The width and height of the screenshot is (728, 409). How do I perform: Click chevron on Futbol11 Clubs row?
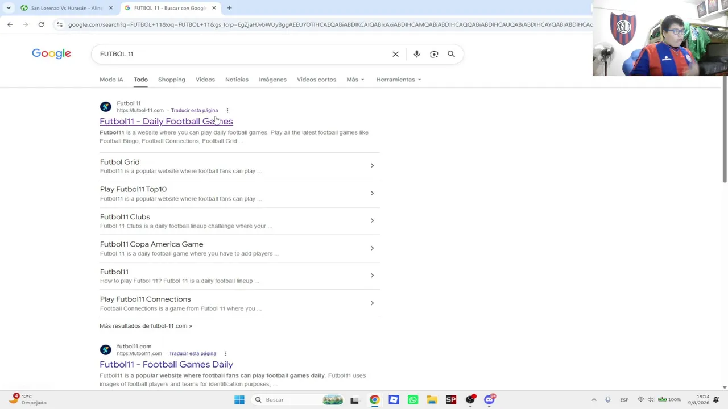(372, 220)
